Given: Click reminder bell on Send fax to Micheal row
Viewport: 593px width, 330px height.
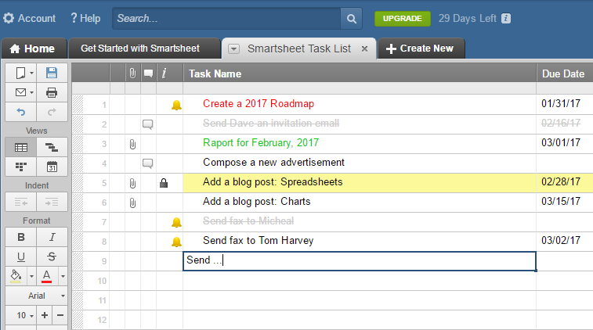Looking at the screenshot, I should point(176,222).
